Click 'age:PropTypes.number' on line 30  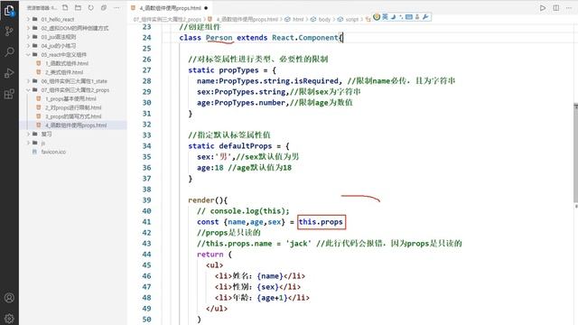241,102
